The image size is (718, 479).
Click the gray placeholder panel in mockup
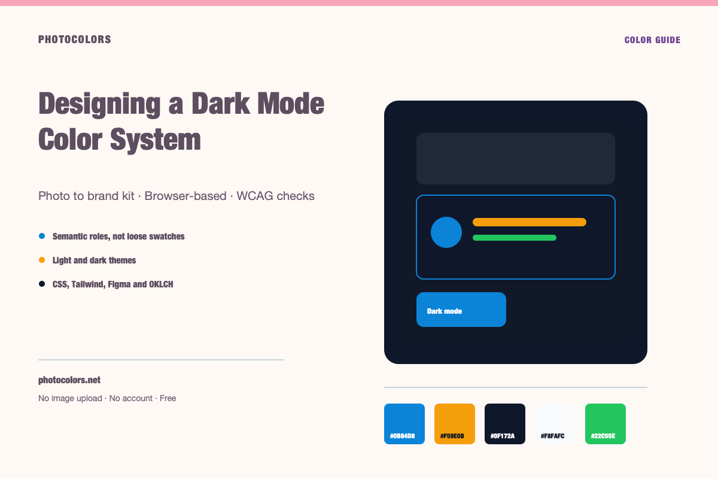516,159
